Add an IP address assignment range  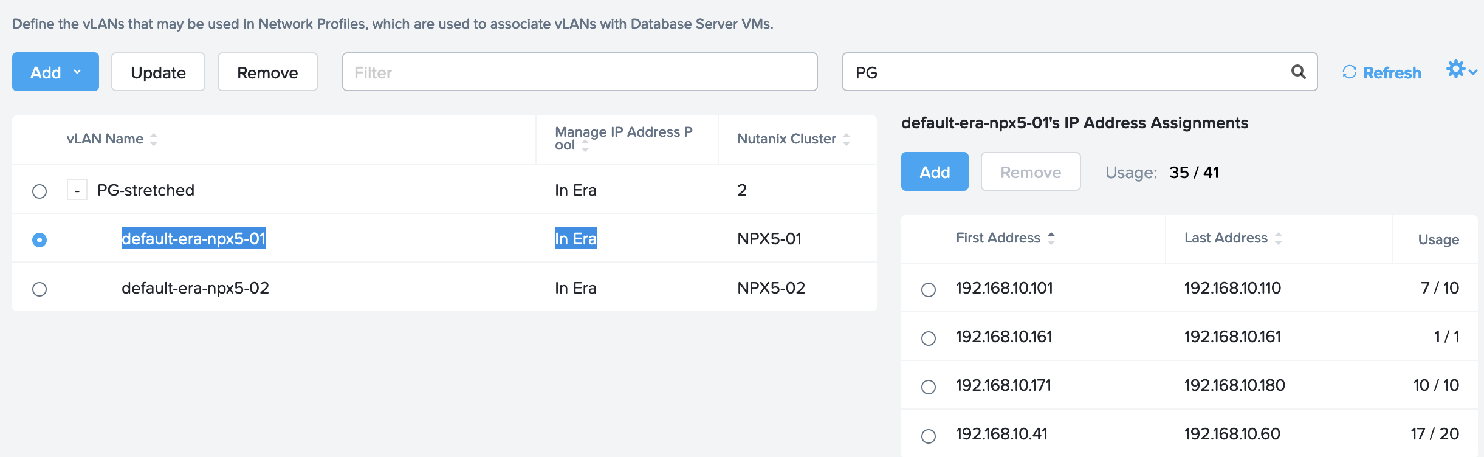(935, 171)
